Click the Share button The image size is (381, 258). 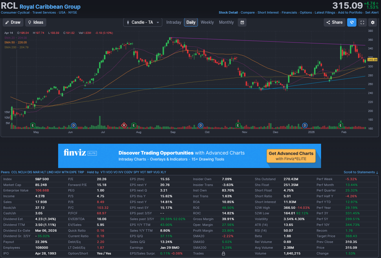[334, 22]
